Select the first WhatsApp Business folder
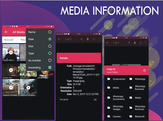The height and width of the screenshot is (121, 163). [138, 88]
